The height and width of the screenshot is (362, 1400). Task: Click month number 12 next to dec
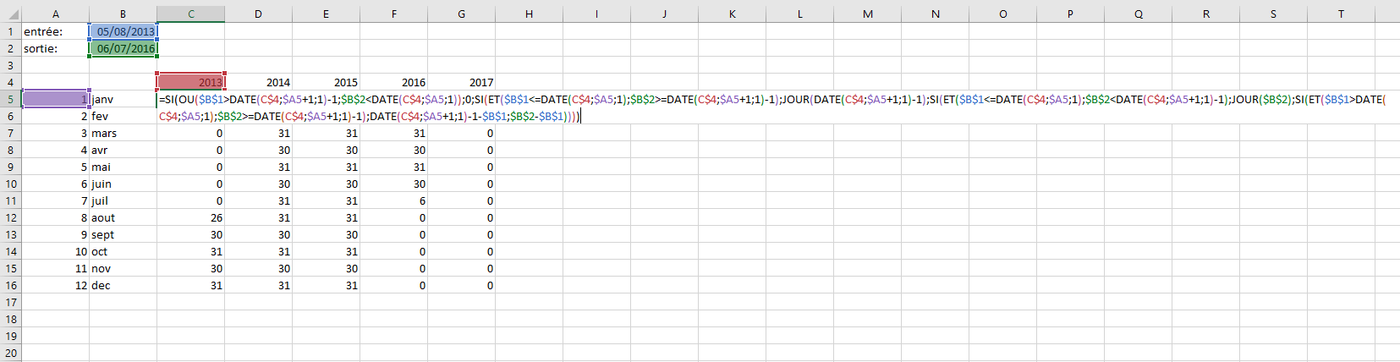coord(55,285)
